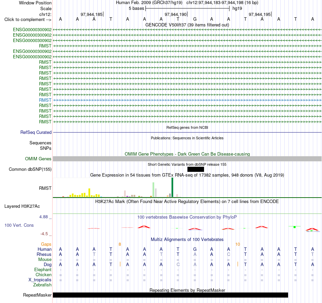Image resolution: width=322 pixels, height=303 pixels.
Task: Click the "Common dbSNP(155)" track label
Action: pos(30,169)
